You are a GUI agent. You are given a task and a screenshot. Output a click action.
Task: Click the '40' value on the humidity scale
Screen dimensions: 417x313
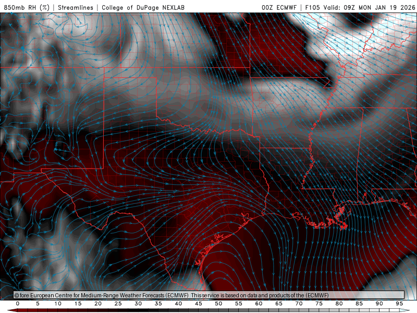pyautogui.click(x=178, y=304)
